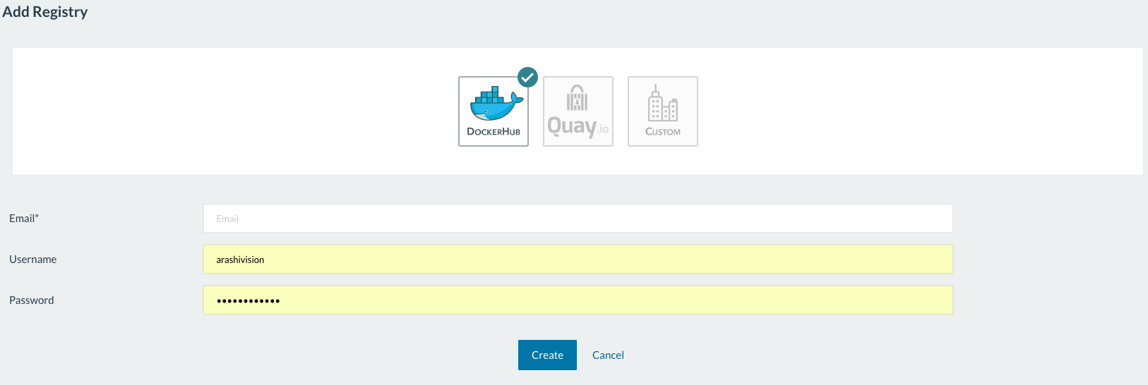This screenshot has height=385, width=1148.
Task: Click the Email input field
Action: coord(578,219)
